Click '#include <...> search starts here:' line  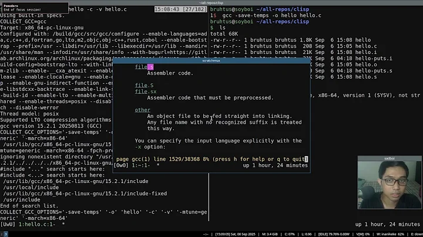[x=52, y=175]
